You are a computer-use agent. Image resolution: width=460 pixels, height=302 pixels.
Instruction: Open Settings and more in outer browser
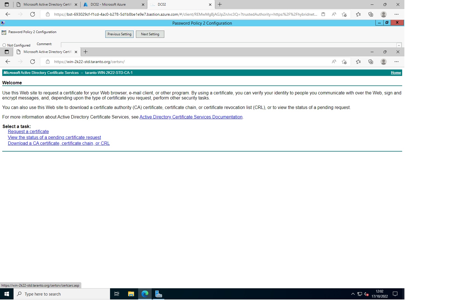397,14
